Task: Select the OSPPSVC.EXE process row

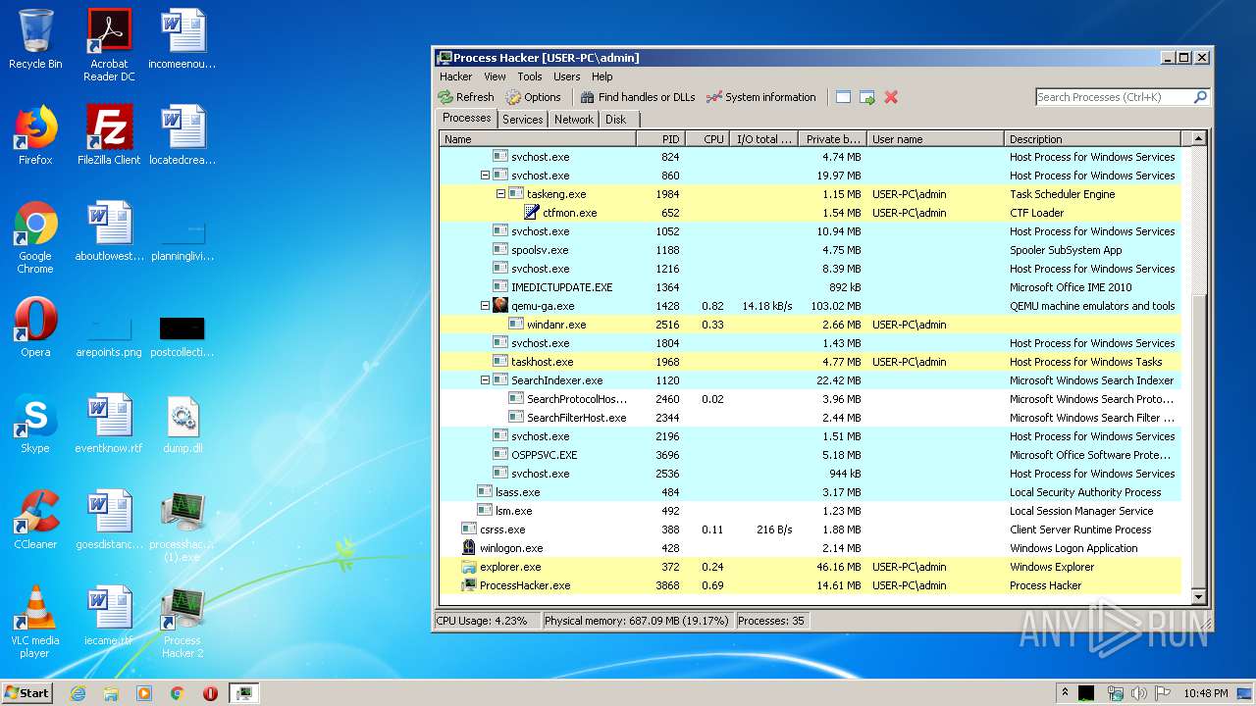Action: (x=811, y=455)
